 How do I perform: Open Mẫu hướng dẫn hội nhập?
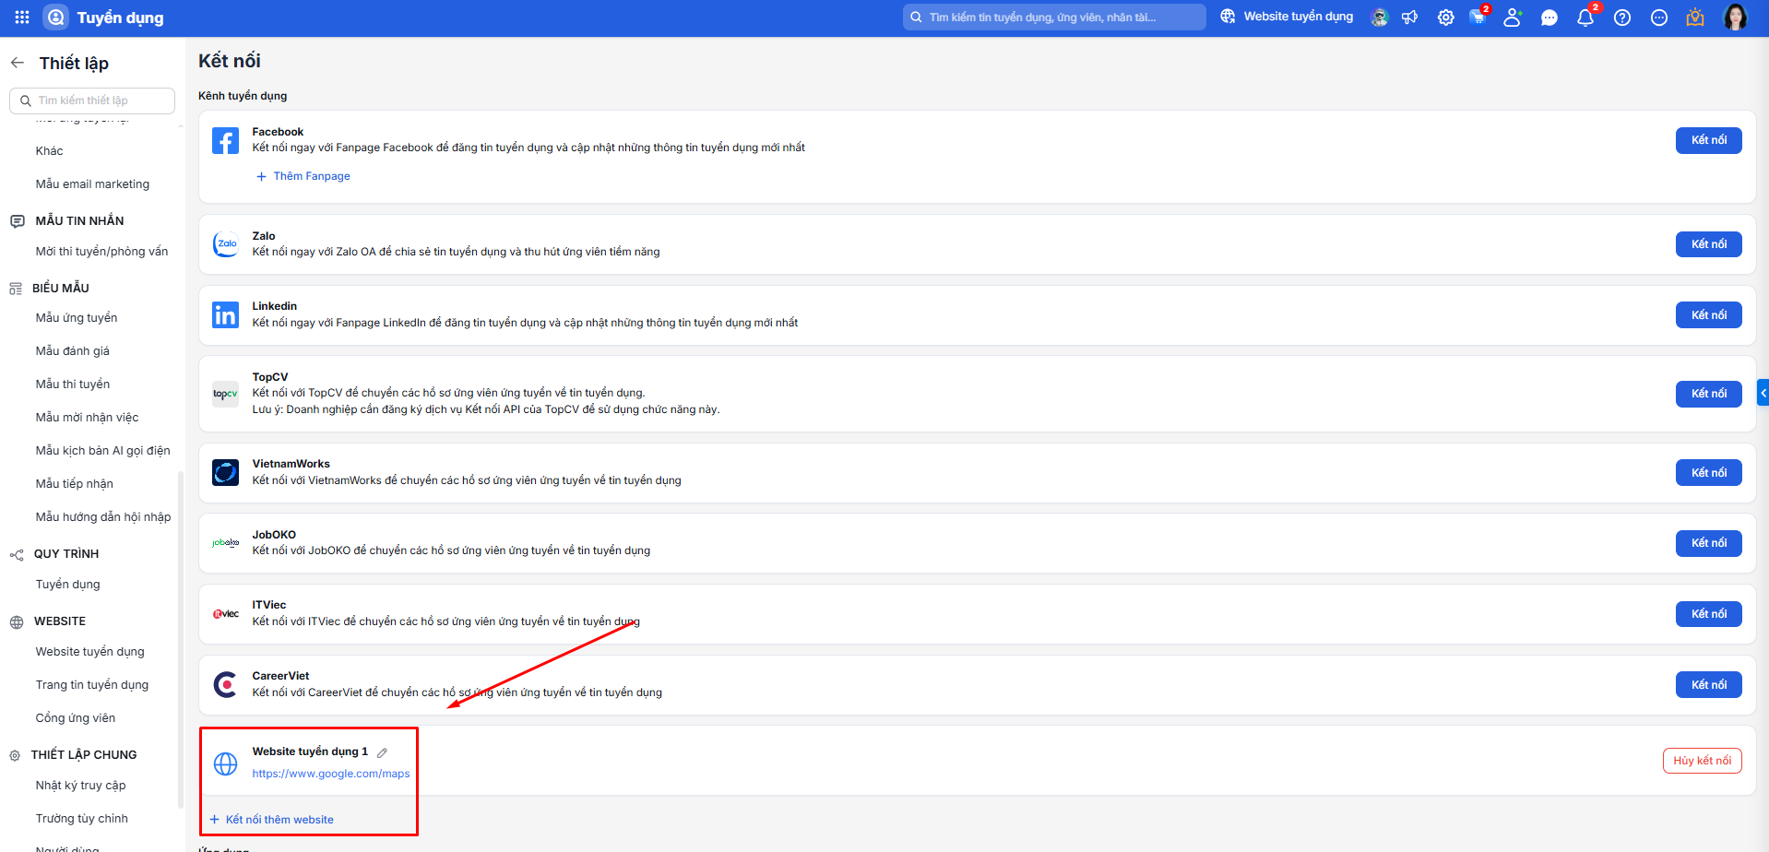(x=103, y=517)
